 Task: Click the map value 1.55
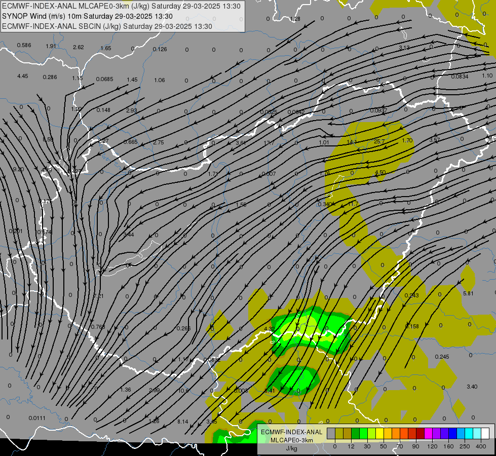point(241,204)
